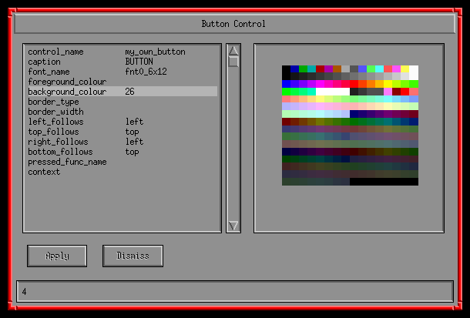Pick the wide white block in the palette
This screenshot has width=470, height=318.
(333, 92)
